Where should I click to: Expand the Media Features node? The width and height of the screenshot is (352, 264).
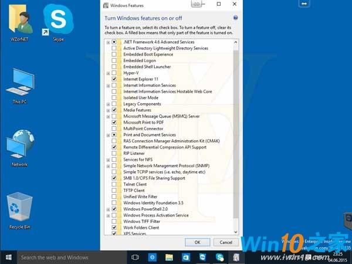(x=108, y=110)
